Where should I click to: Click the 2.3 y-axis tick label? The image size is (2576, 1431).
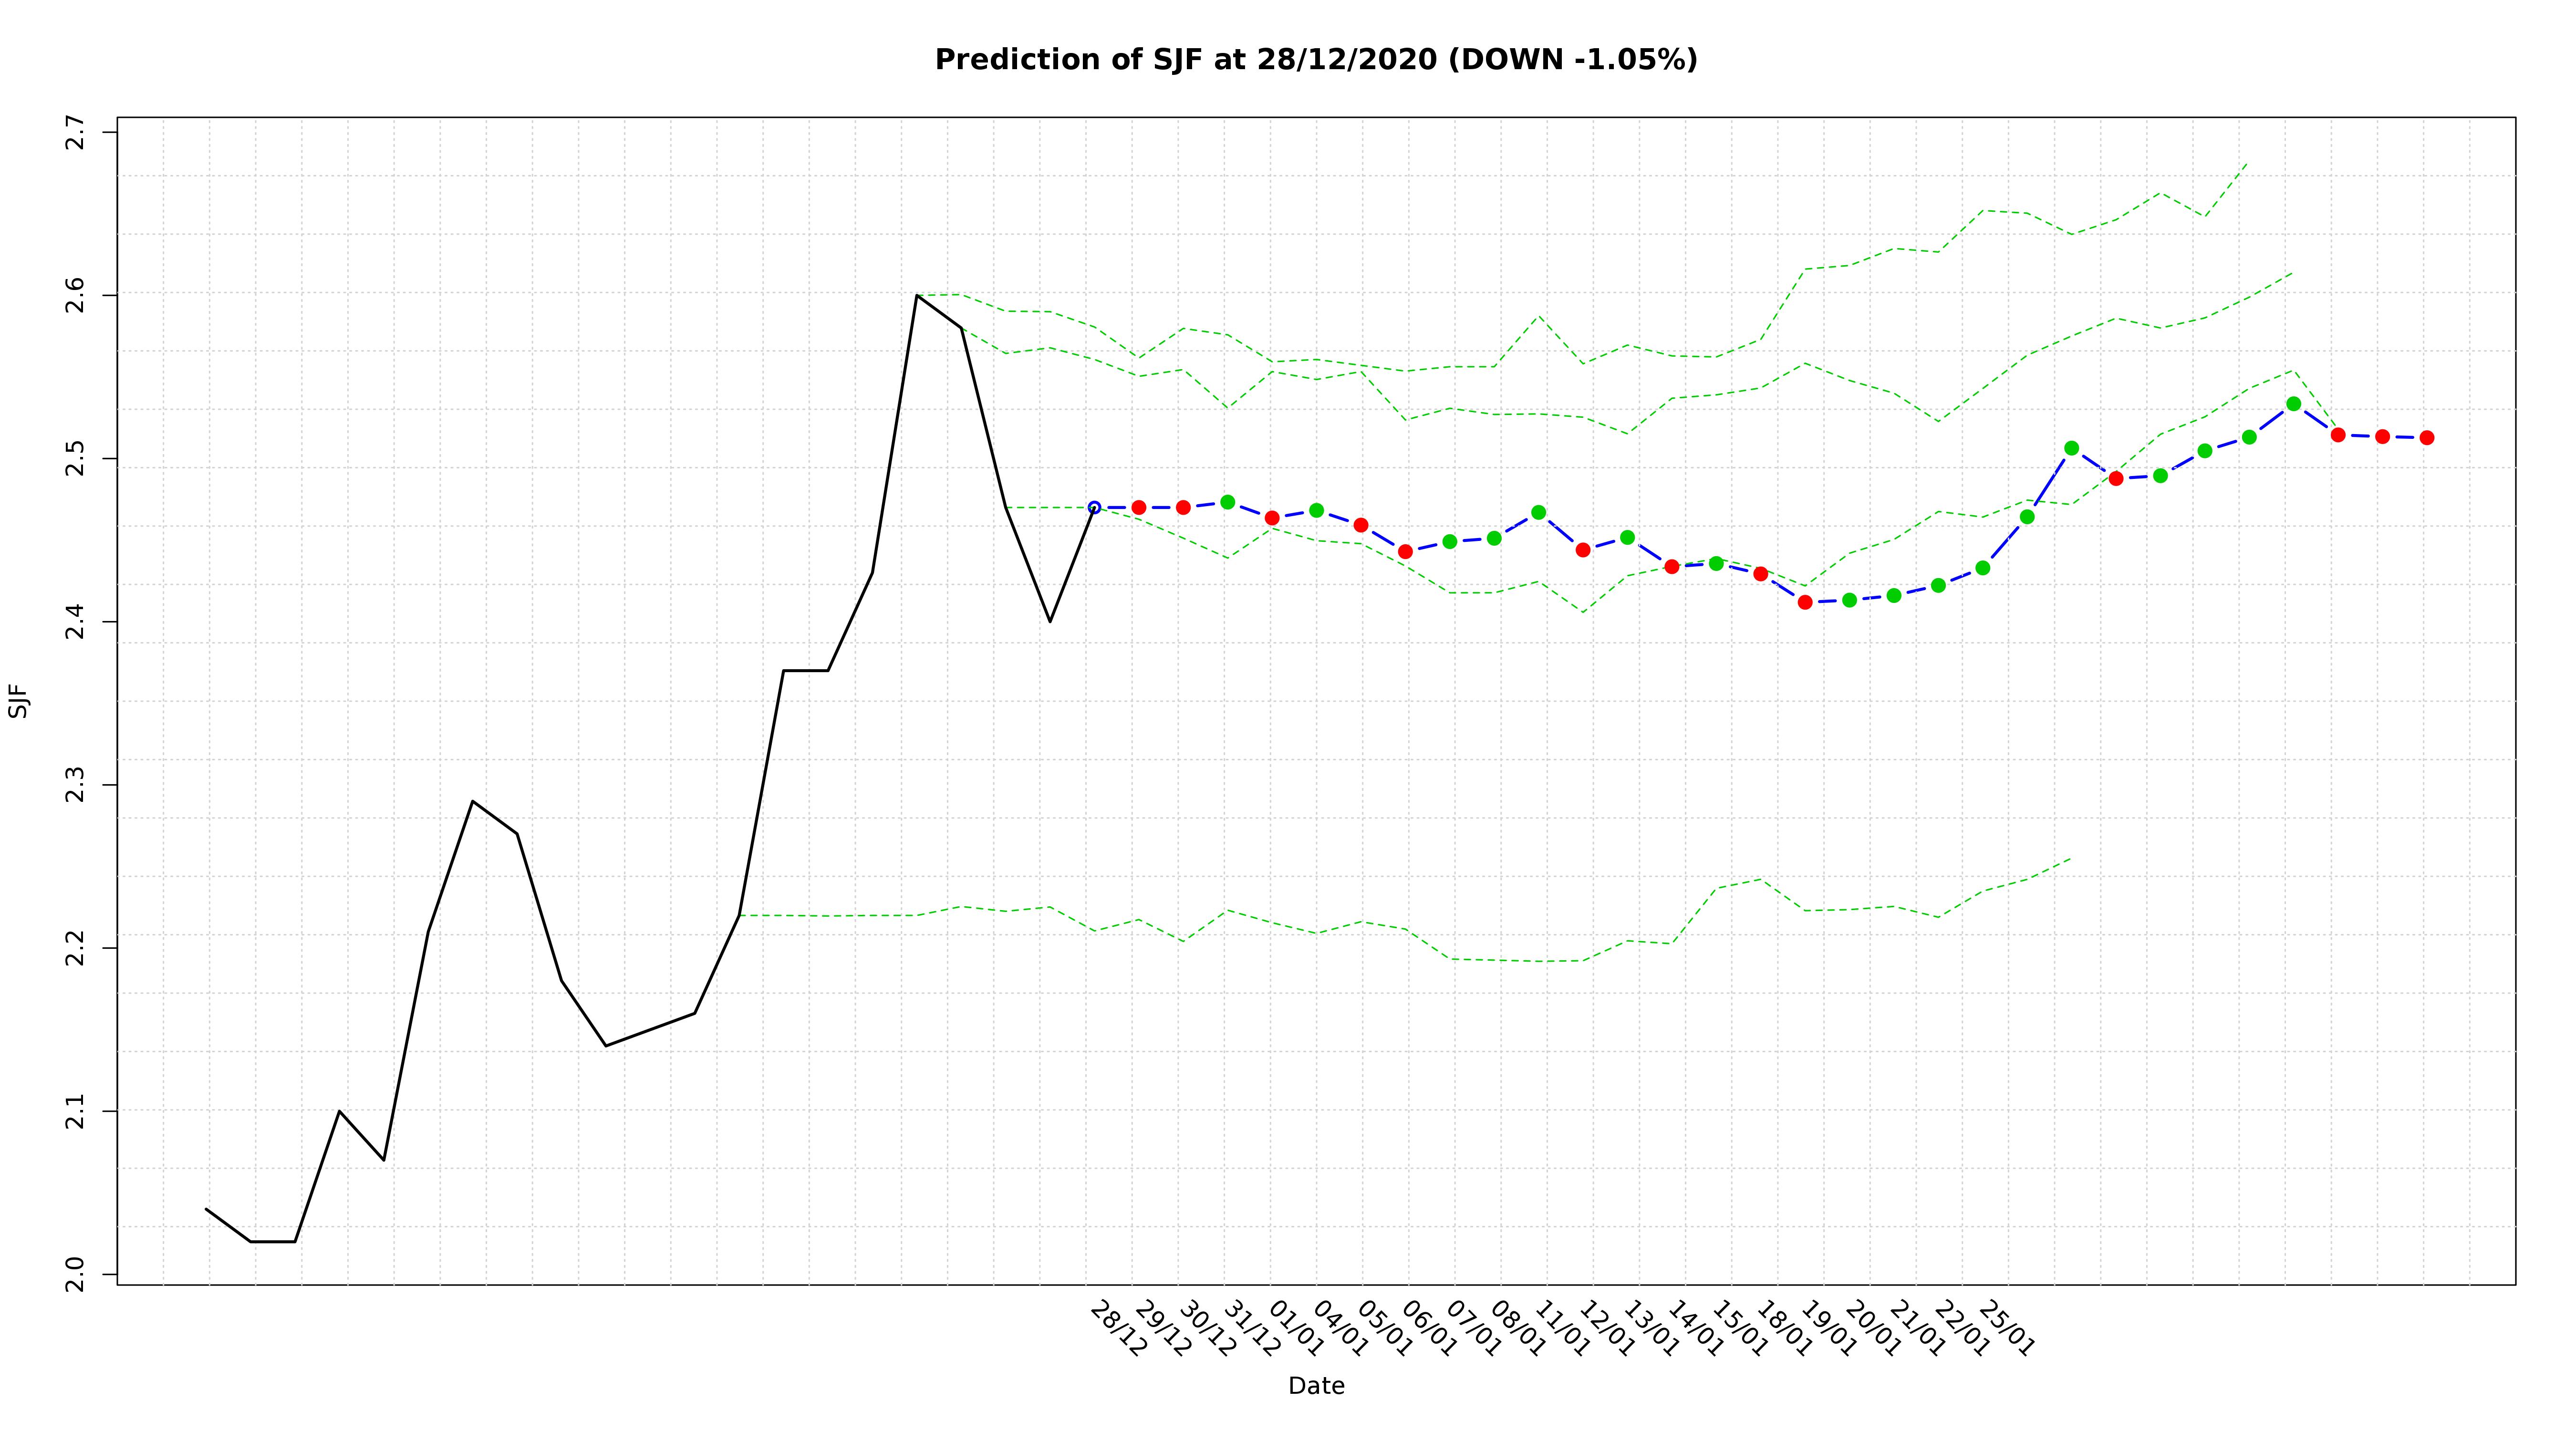[76, 786]
